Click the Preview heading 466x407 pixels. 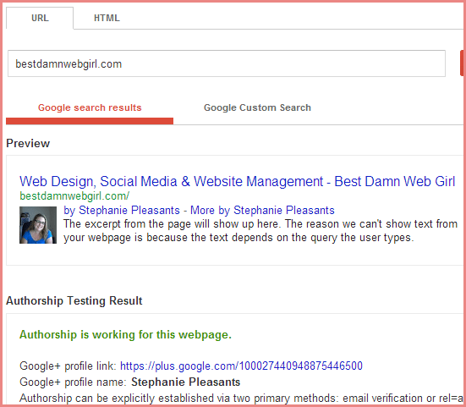point(28,143)
